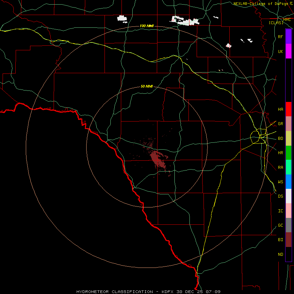
Task: Click the NEXLAB-College of DuPage credit text
Action: 261,4
